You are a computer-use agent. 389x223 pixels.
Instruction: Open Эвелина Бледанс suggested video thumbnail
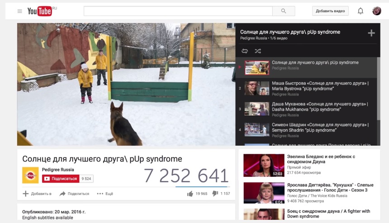pos(264,165)
